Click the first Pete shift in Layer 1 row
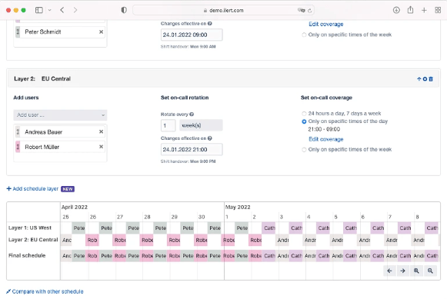 [78, 228]
